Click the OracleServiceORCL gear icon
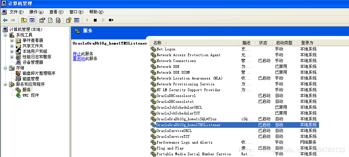This screenshot has width=349, height=157. pos(153,131)
